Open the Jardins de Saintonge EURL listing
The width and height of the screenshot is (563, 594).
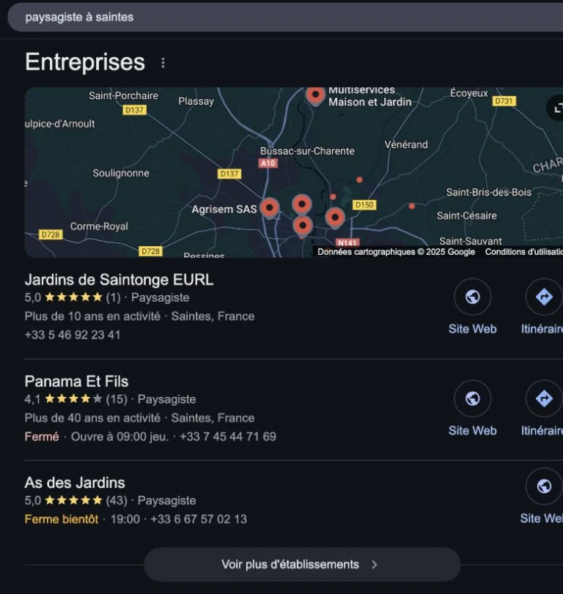[x=119, y=280]
